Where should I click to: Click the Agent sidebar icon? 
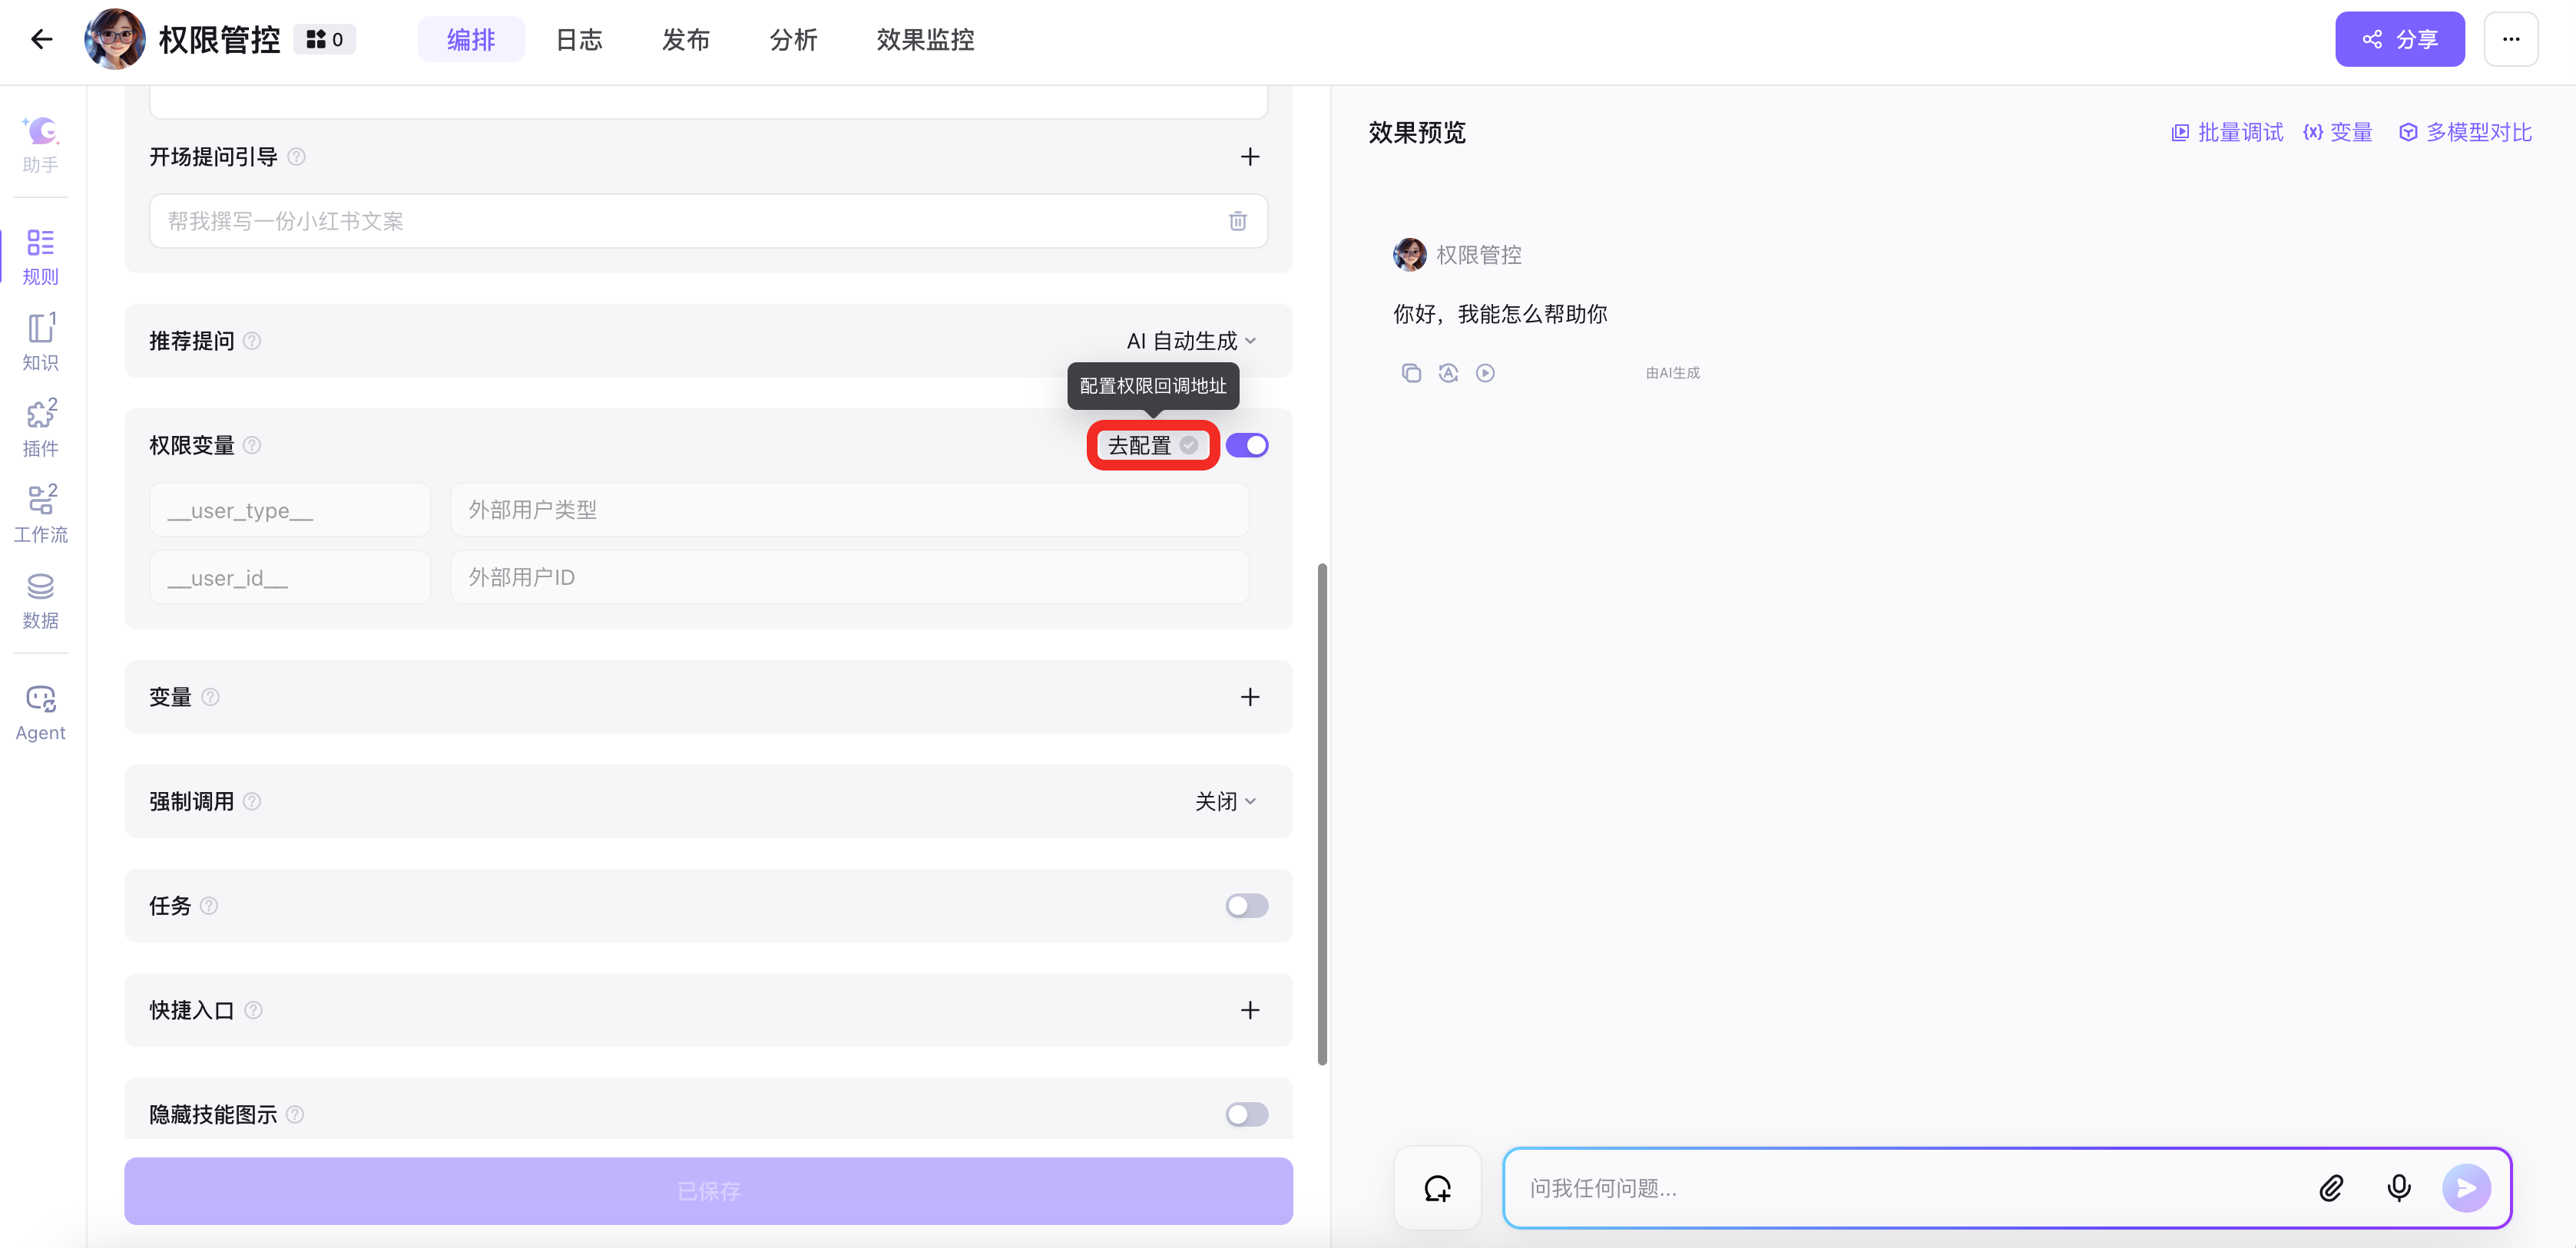click(40, 711)
